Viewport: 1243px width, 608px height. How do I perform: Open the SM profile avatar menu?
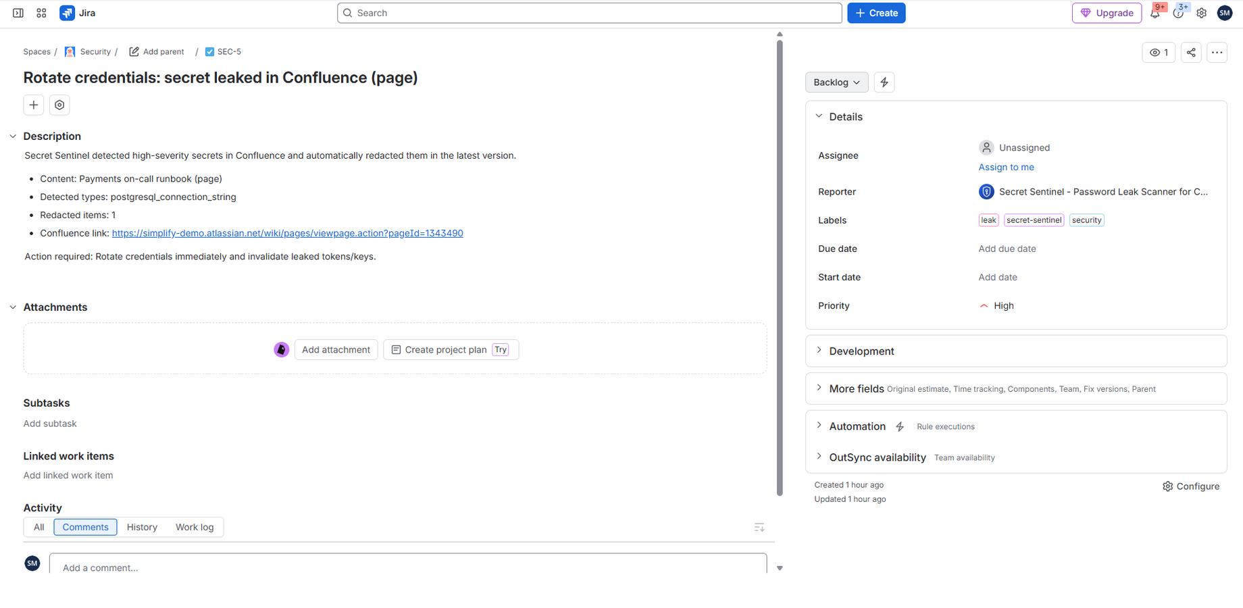[1225, 13]
